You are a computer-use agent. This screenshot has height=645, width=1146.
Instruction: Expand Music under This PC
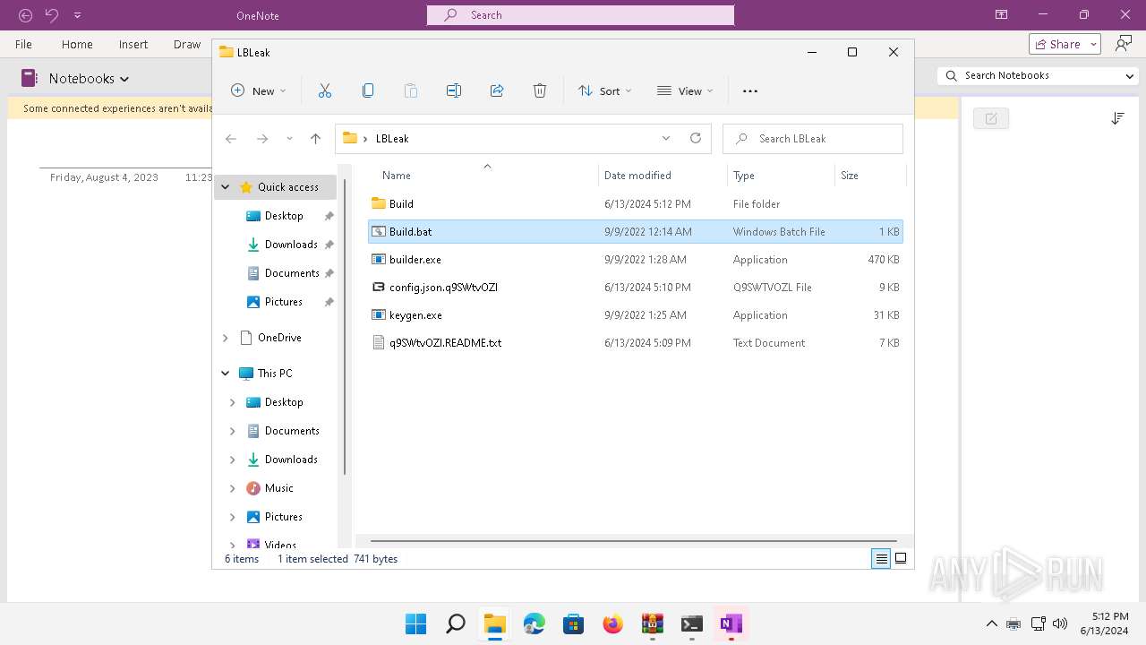233,488
